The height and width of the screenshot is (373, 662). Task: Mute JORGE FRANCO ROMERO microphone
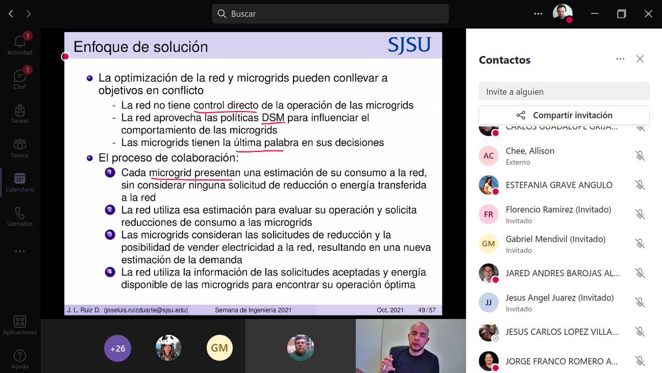coord(640,361)
